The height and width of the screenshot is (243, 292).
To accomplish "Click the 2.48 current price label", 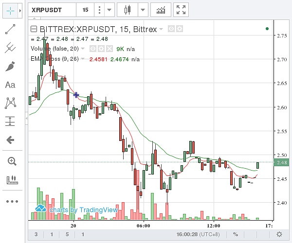I will coord(281,162).
